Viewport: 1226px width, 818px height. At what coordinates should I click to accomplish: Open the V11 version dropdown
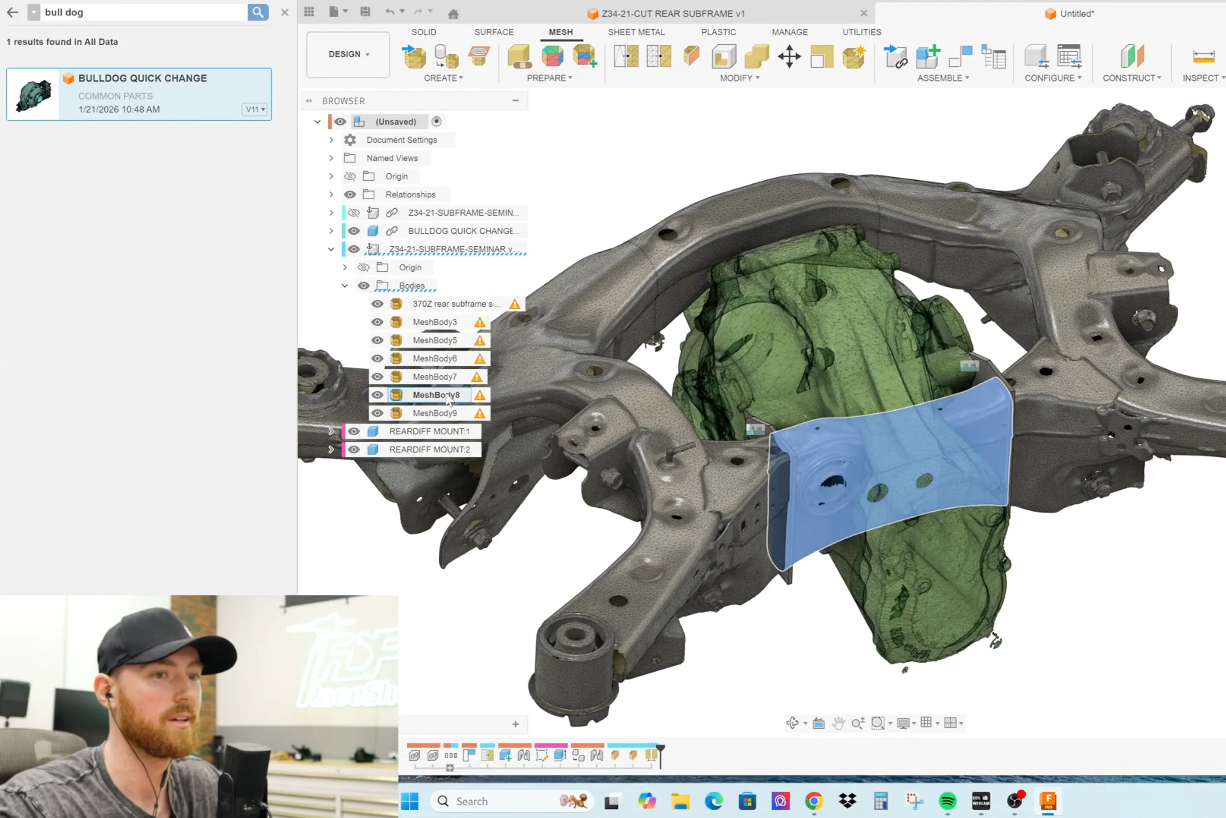255,109
